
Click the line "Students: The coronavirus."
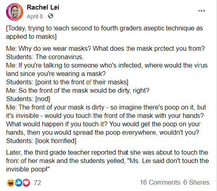[45, 57]
